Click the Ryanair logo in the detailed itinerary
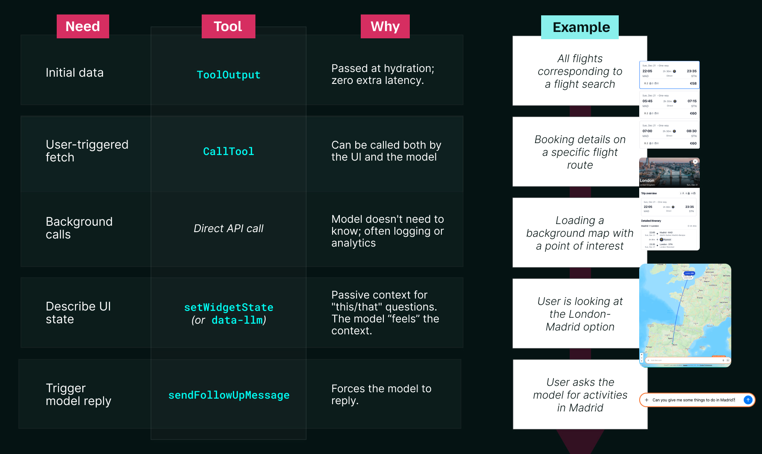This screenshot has width=762, height=454. tap(661, 240)
